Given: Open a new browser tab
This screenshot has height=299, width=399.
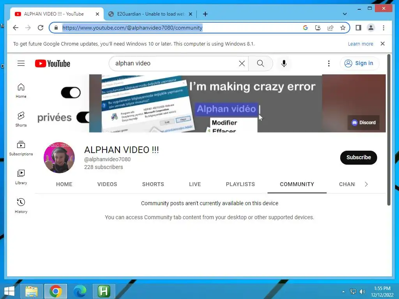Looking at the screenshot, I should 205,14.
